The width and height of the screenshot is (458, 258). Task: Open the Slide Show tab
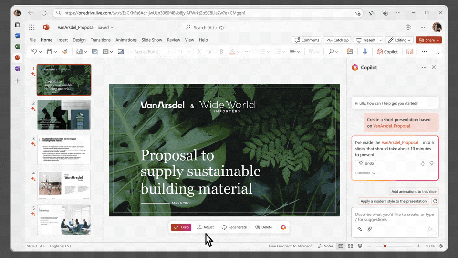(x=152, y=40)
